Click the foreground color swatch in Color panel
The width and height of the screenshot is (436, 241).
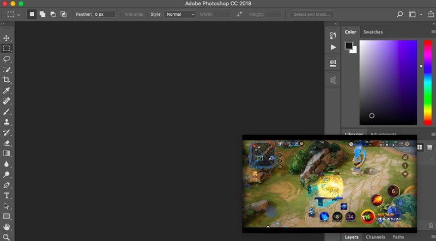(x=349, y=46)
